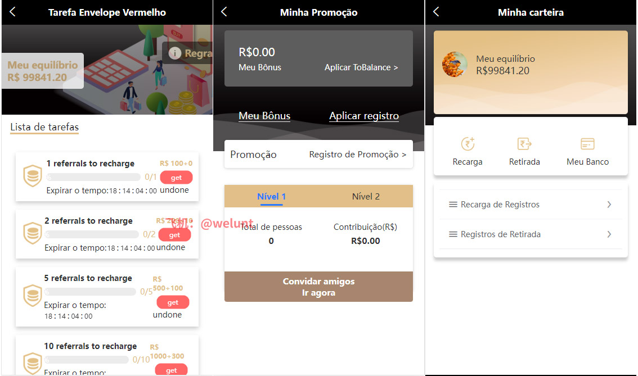Select Aplicar ToBalance option

(x=361, y=67)
